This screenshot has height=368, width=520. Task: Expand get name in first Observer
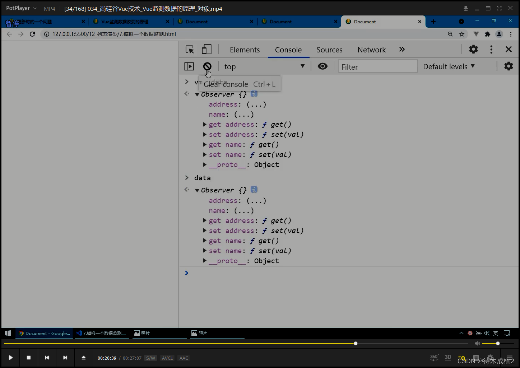click(205, 144)
